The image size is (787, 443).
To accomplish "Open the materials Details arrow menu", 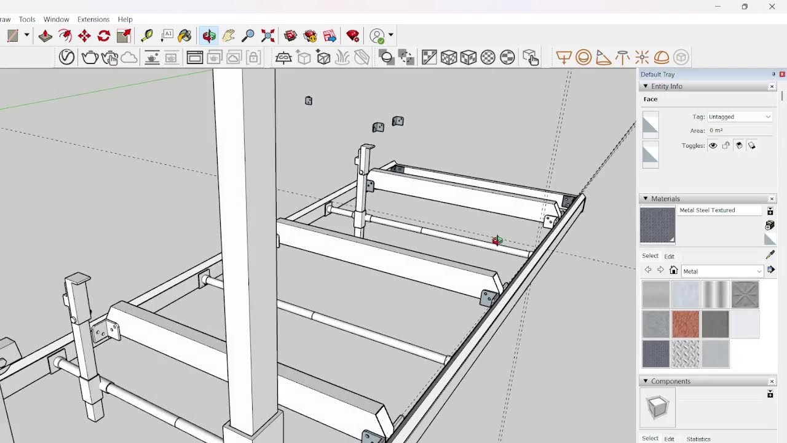I will 771,269.
